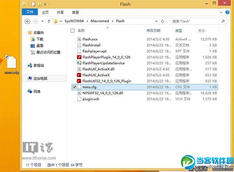Go up one folder level
The height and width of the screenshot is (172, 234).
[49, 21]
